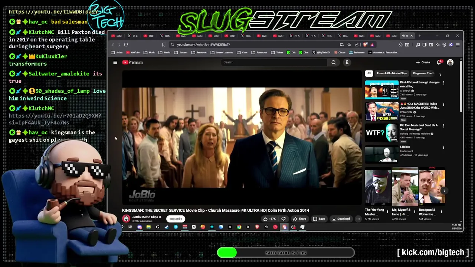Viewport: 475px width, 267px height.
Task: Open options for Did Elon Musk video
Action: click(443, 126)
